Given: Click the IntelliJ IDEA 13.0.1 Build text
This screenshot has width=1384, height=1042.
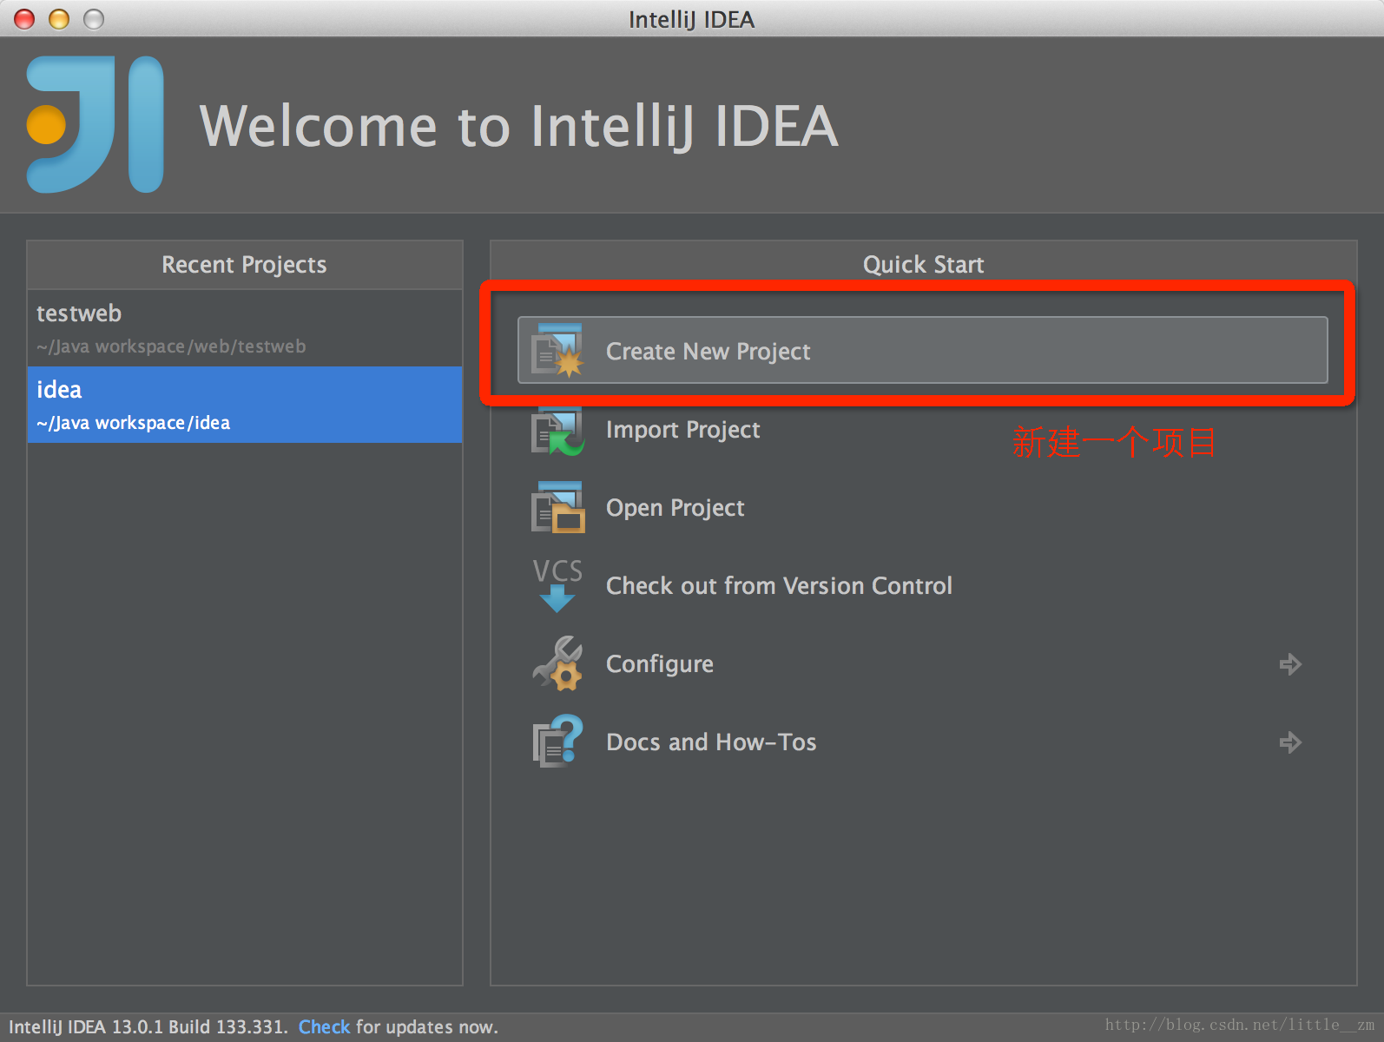Looking at the screenshot, I should [148, 1027].
